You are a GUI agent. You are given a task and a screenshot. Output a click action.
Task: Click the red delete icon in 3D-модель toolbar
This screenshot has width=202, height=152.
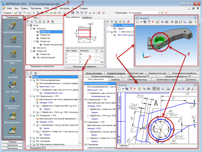click(153, 22)
